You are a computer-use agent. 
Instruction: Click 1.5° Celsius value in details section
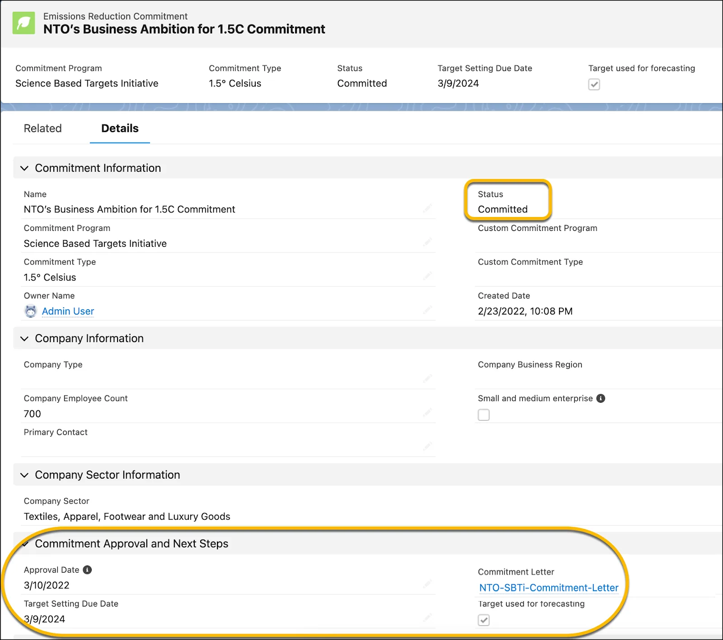pyautogui.click(x=50, y=278)
